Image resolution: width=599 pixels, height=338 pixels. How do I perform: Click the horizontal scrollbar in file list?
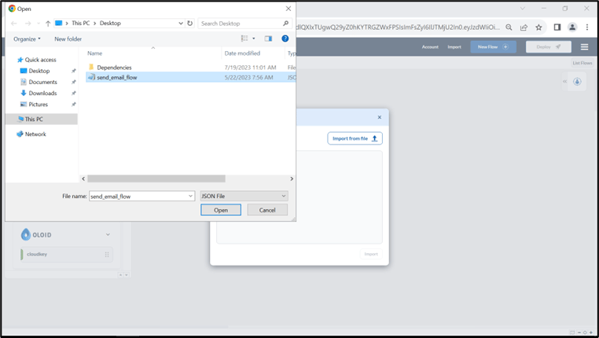click(x=156, y=178)
